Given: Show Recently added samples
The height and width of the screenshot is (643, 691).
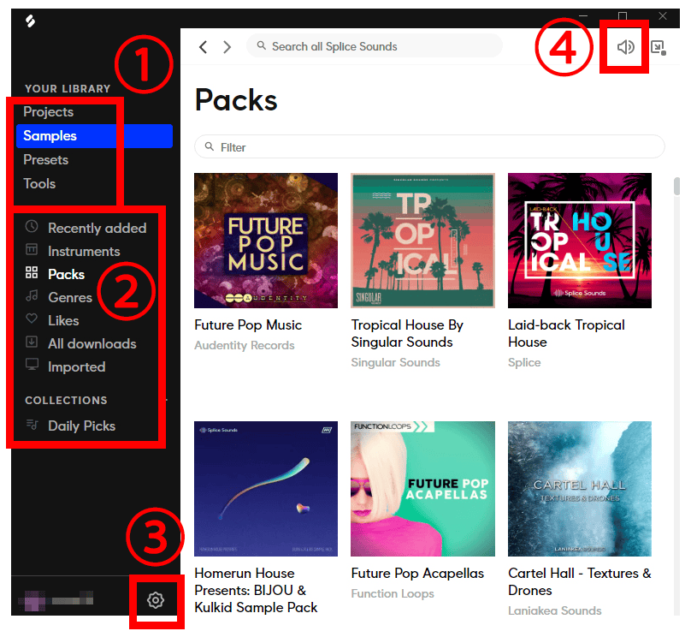Looking at the screenshot, I should (x=97, y=228).
